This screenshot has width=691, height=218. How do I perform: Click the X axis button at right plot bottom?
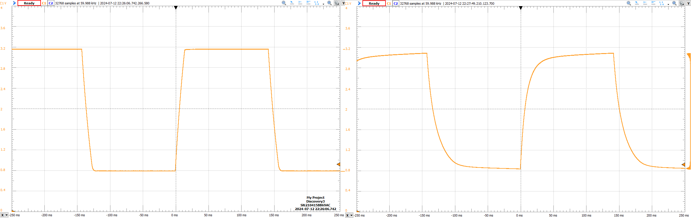(x=347, y=215)
